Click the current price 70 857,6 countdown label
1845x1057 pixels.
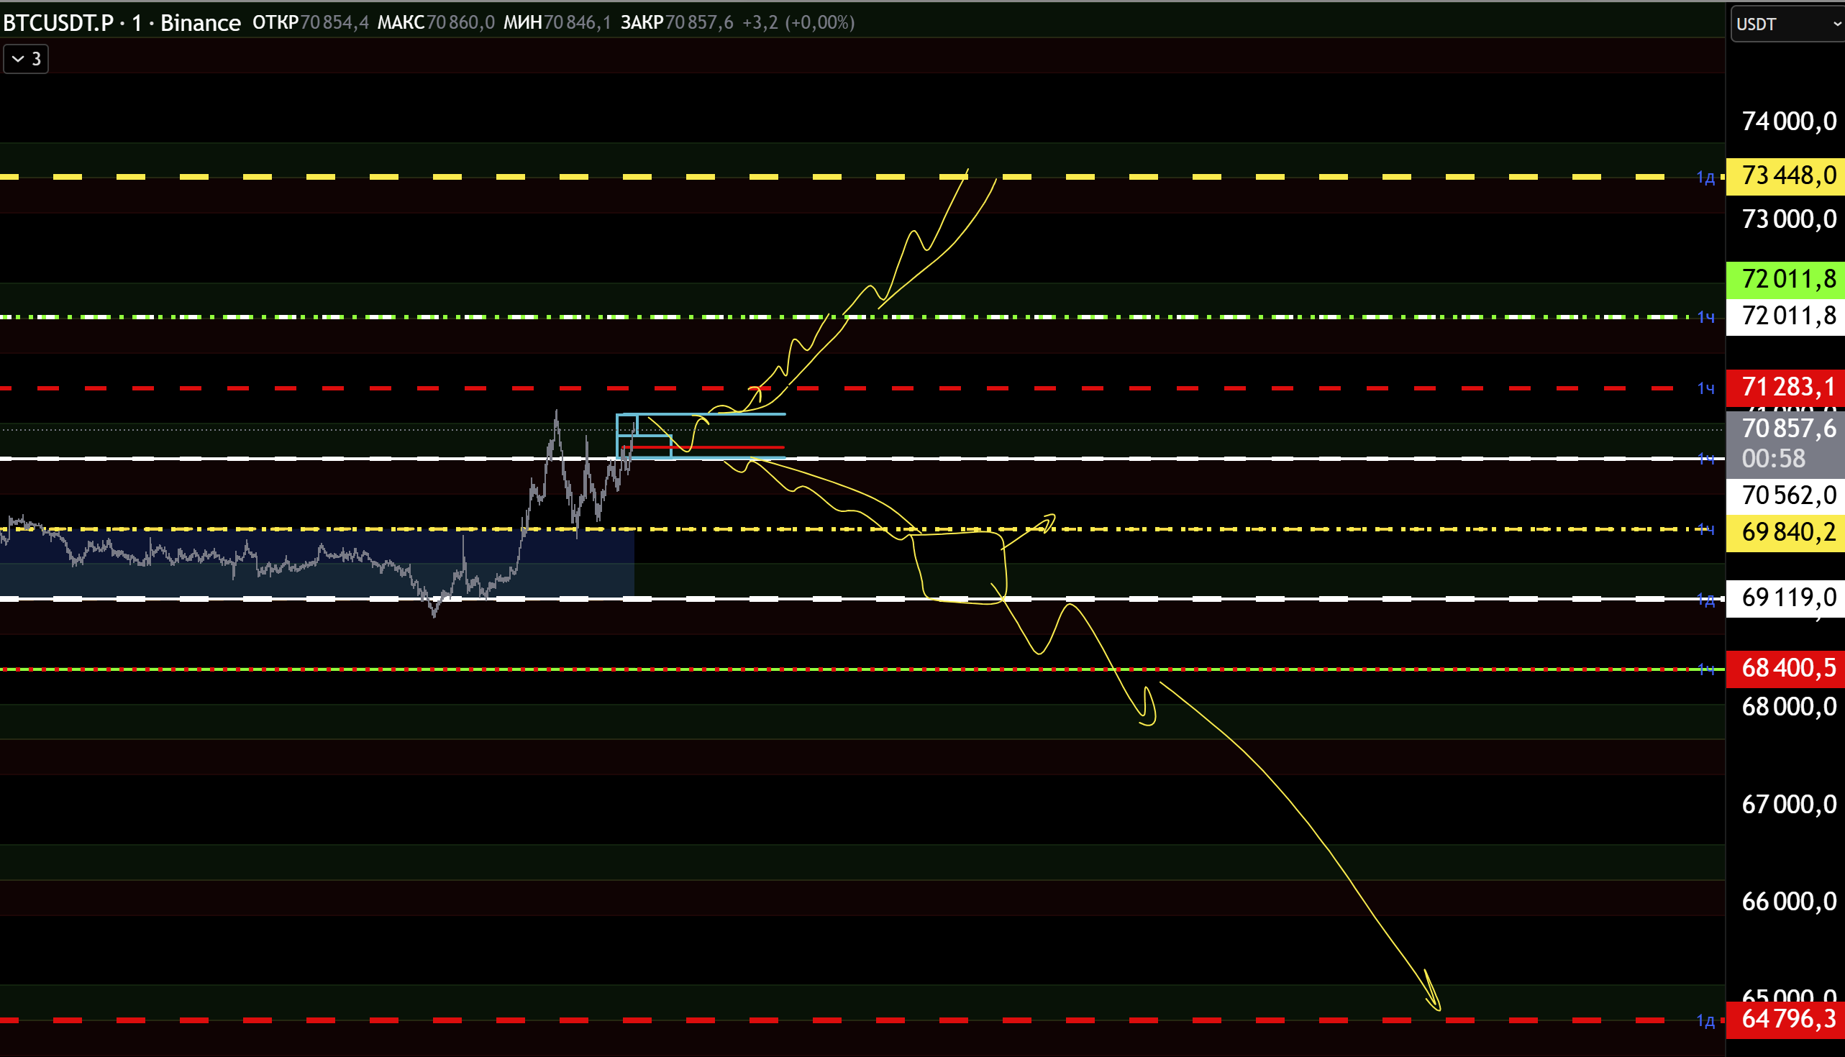[1786, 443]
